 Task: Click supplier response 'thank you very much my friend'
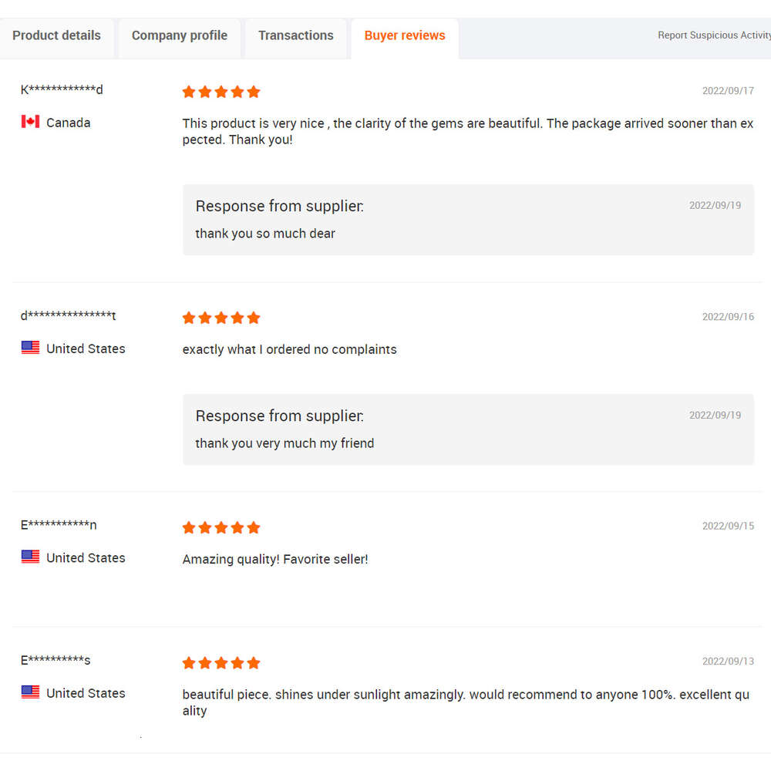pos(284,443)
